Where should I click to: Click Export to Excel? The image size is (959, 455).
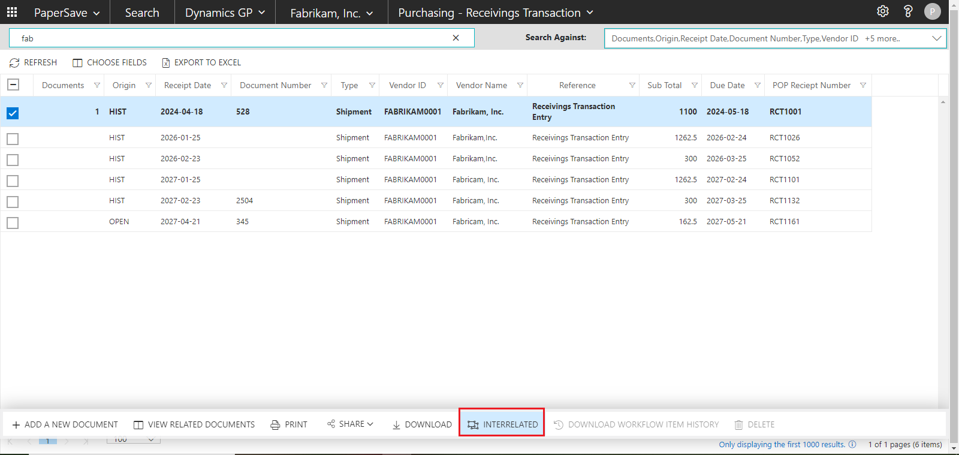[x=201, y=62]
